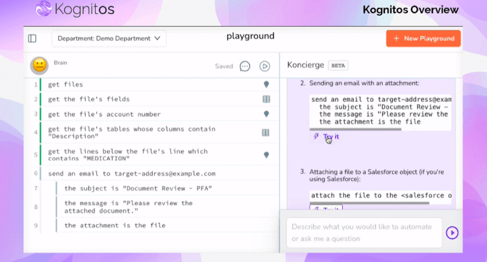Select line 'the subject is "Document Review - PFA"'
The width and height of the screenshot is (487, 262).
click(138, 188)
